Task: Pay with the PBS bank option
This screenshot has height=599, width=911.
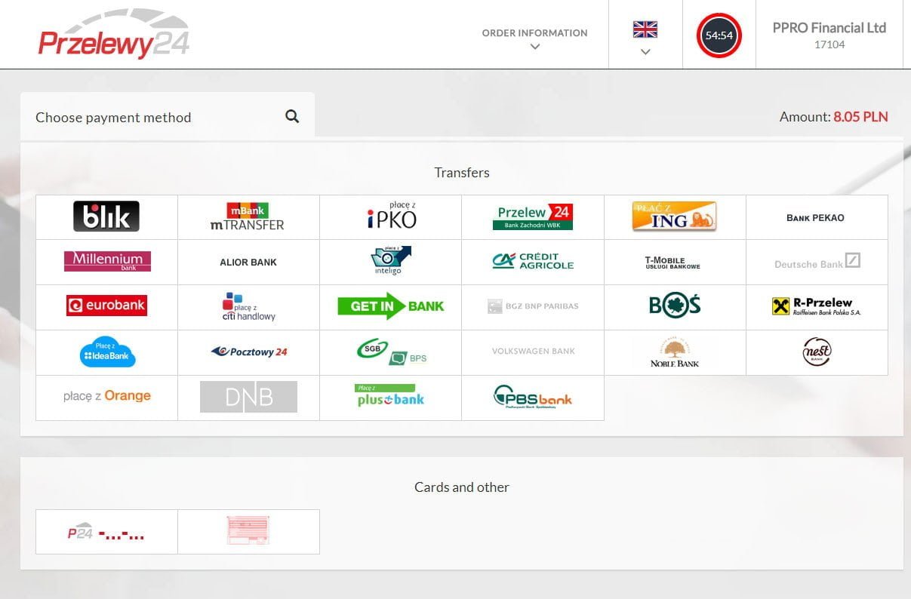Action: click(x=532, y=397)
